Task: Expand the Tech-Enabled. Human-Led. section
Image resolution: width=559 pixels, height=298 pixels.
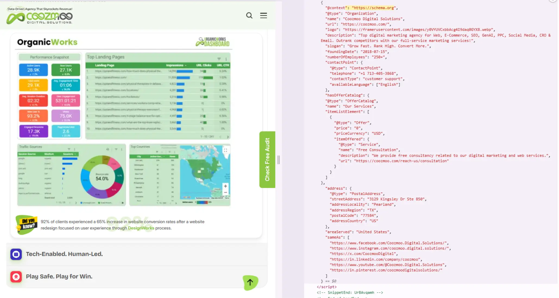Action: pyautogui.click(x=137, y=254)
